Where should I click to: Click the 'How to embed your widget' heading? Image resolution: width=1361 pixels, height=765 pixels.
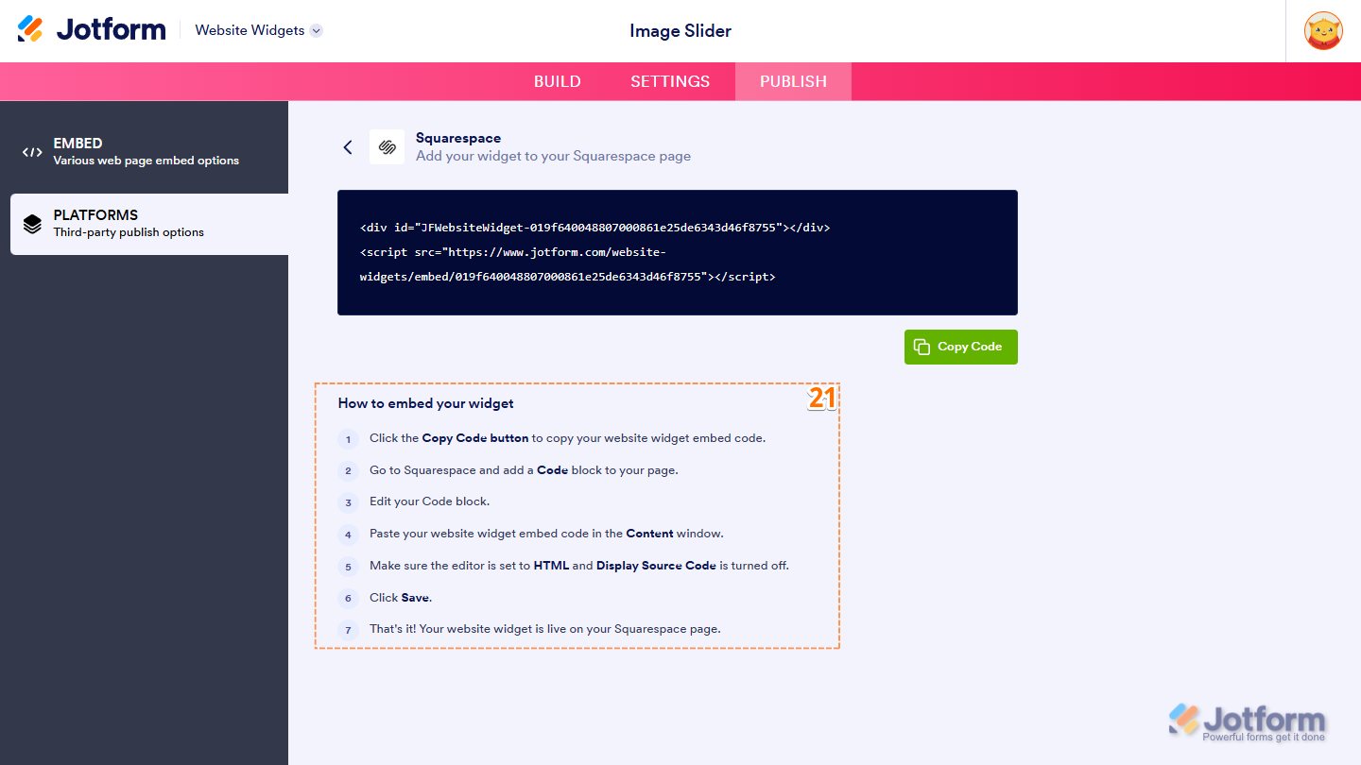(426, 403)
